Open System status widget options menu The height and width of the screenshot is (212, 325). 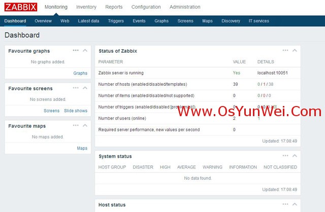285,156
